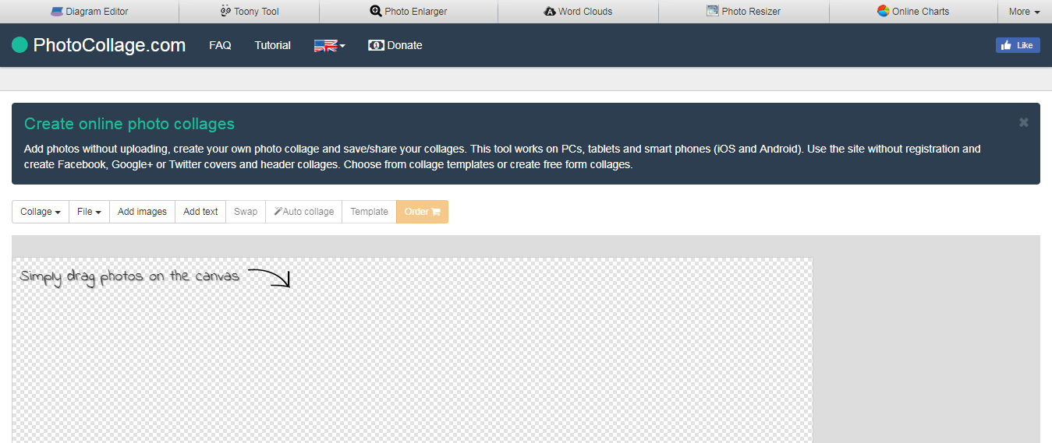Open the File dropdown menu

click(89, 212)
